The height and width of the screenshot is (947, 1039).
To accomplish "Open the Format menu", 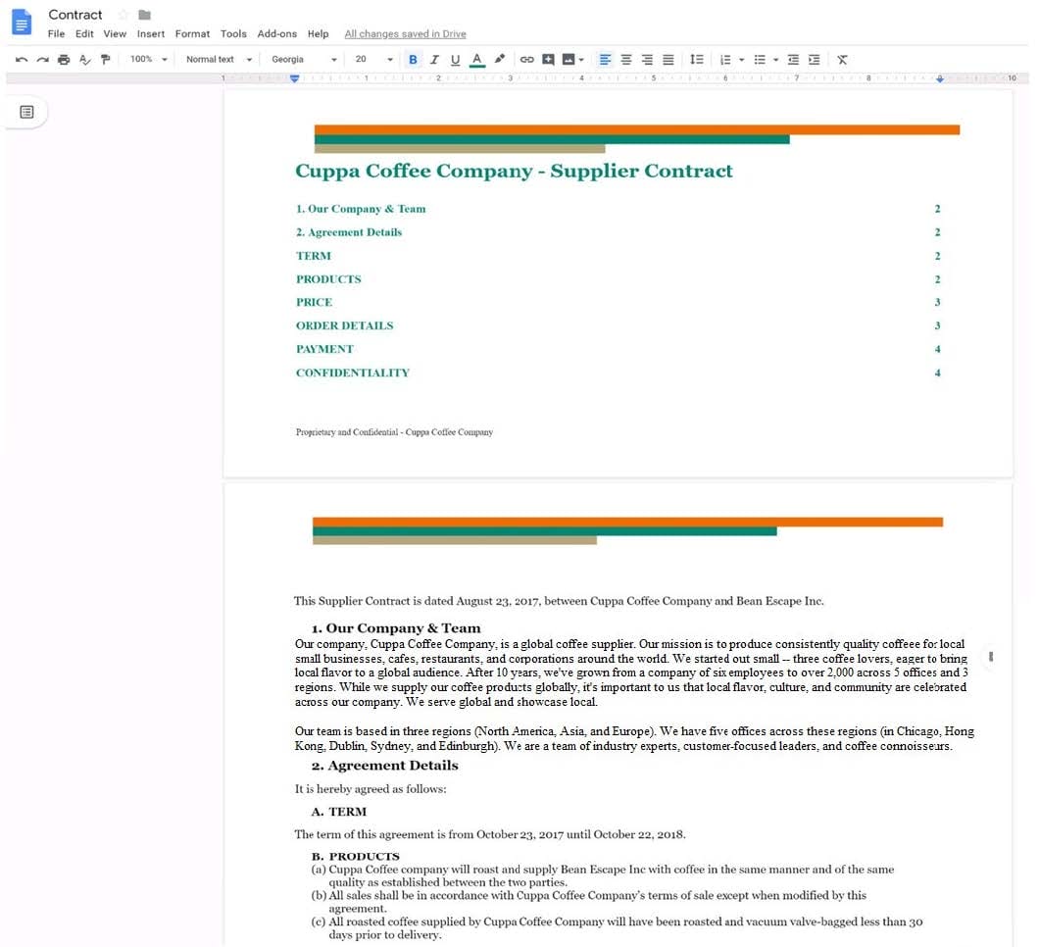I will coord(192,34).
